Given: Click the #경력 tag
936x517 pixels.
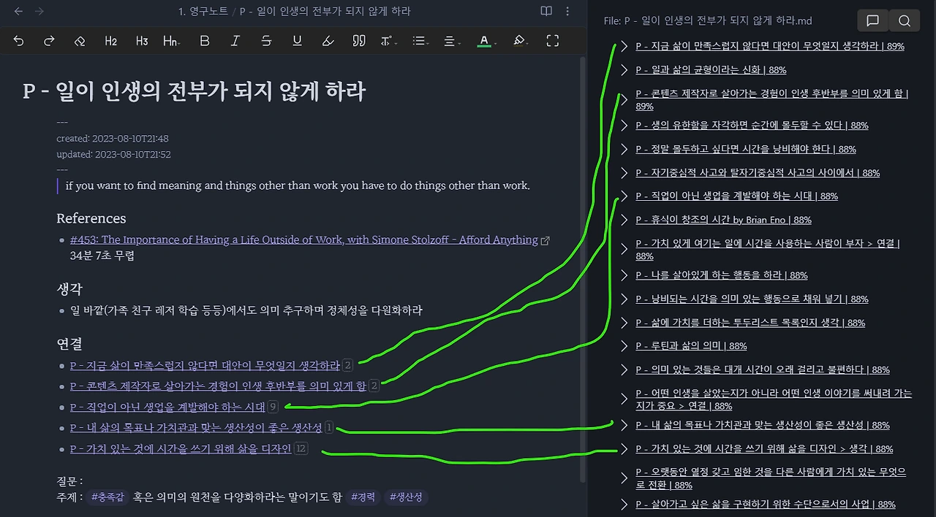Looking at the screenshot, I should coord(363,497).
